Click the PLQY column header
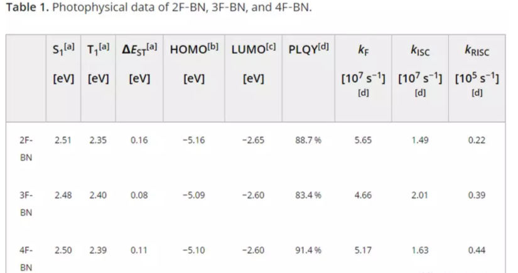518x273 pixels. click(308, 49)
